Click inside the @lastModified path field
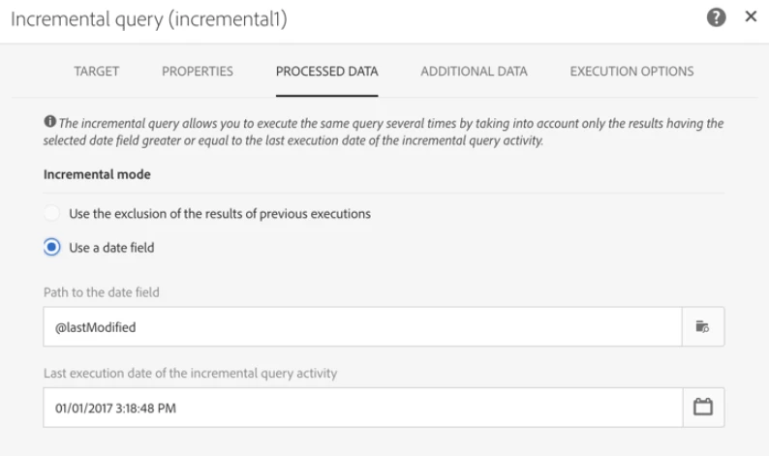Viewport: 769px width, 456px height. click(x=363, y=327)
